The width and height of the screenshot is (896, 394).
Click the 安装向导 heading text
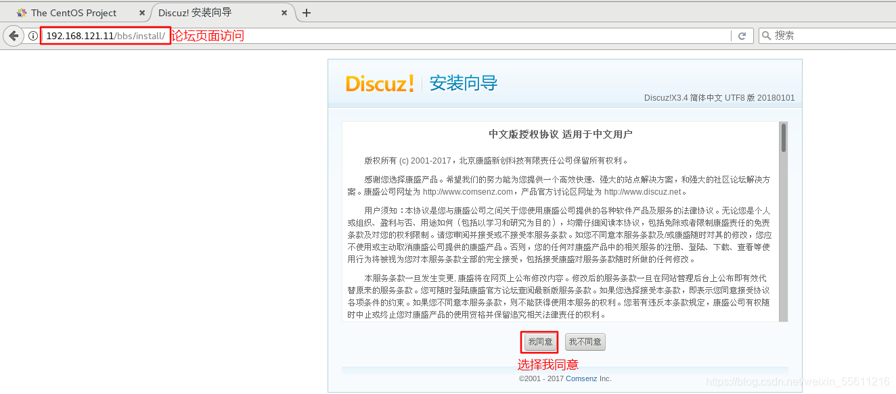(x=464, y=84)
